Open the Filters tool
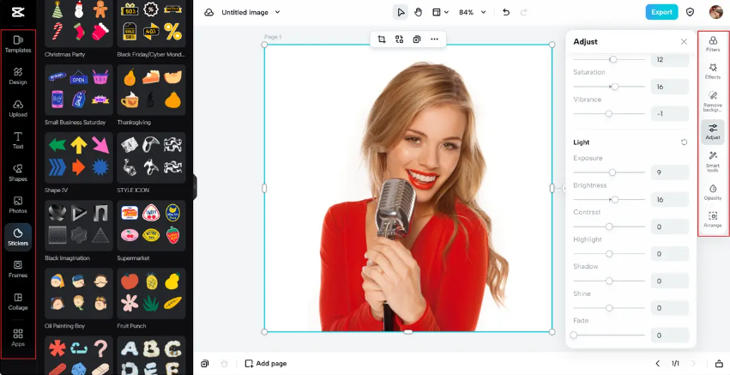The width and height of the screenshot is (730, 375). coord(713,45)
